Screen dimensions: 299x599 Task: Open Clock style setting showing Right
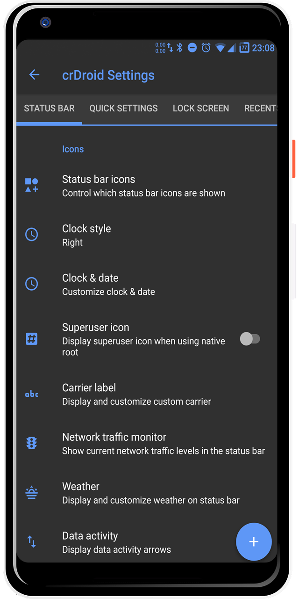140,235
